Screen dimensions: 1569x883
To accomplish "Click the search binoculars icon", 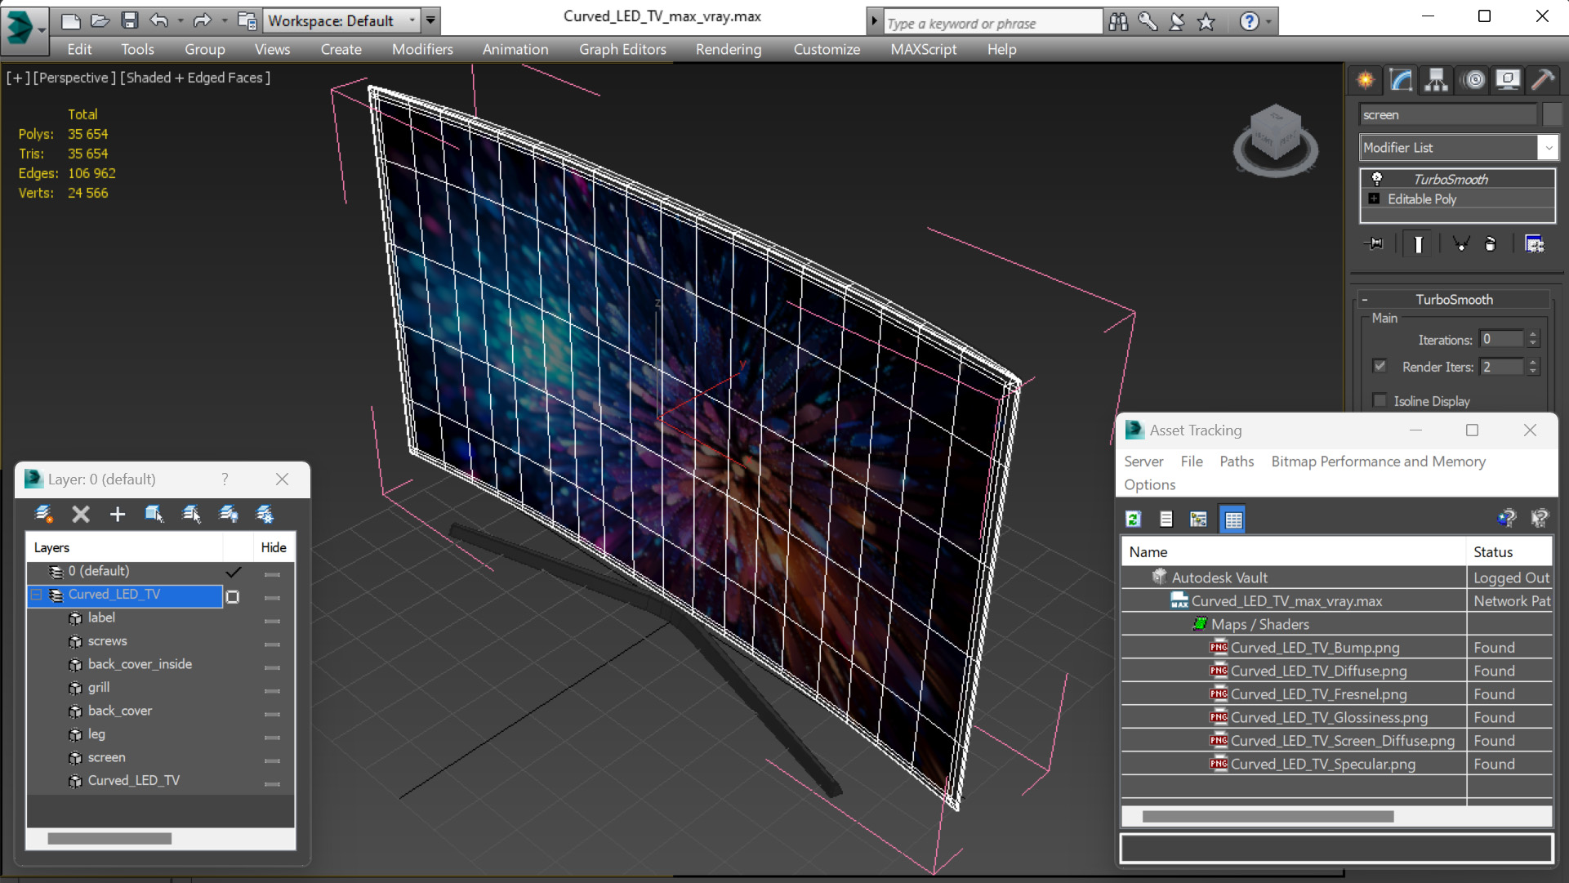I will (1118, 22).
